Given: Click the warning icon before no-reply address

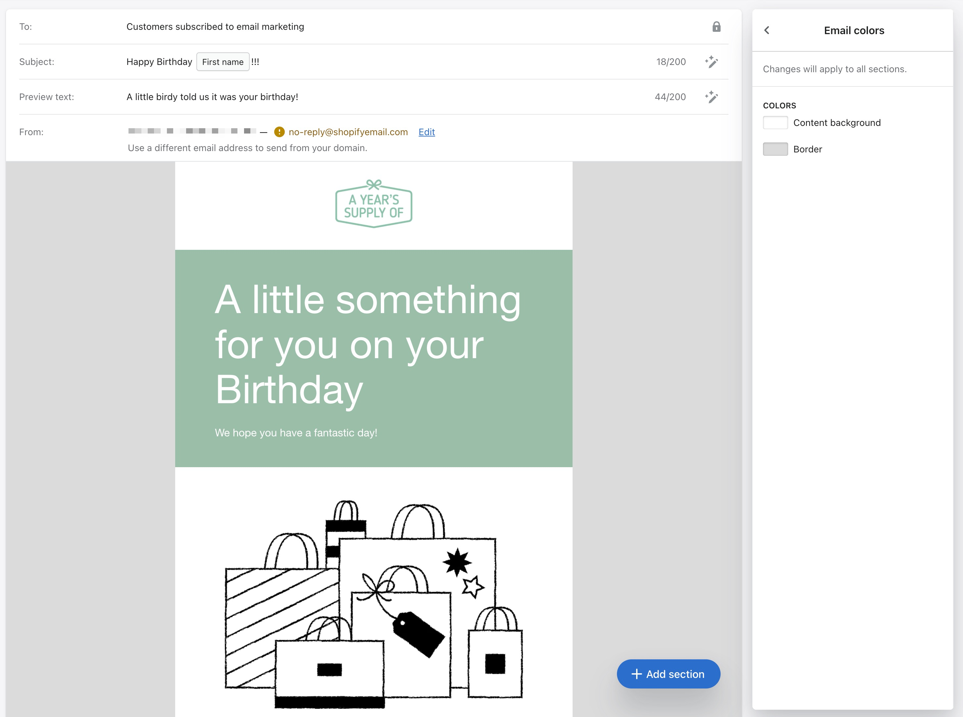Looking at the screenshot, I should (x=279, y=132).
